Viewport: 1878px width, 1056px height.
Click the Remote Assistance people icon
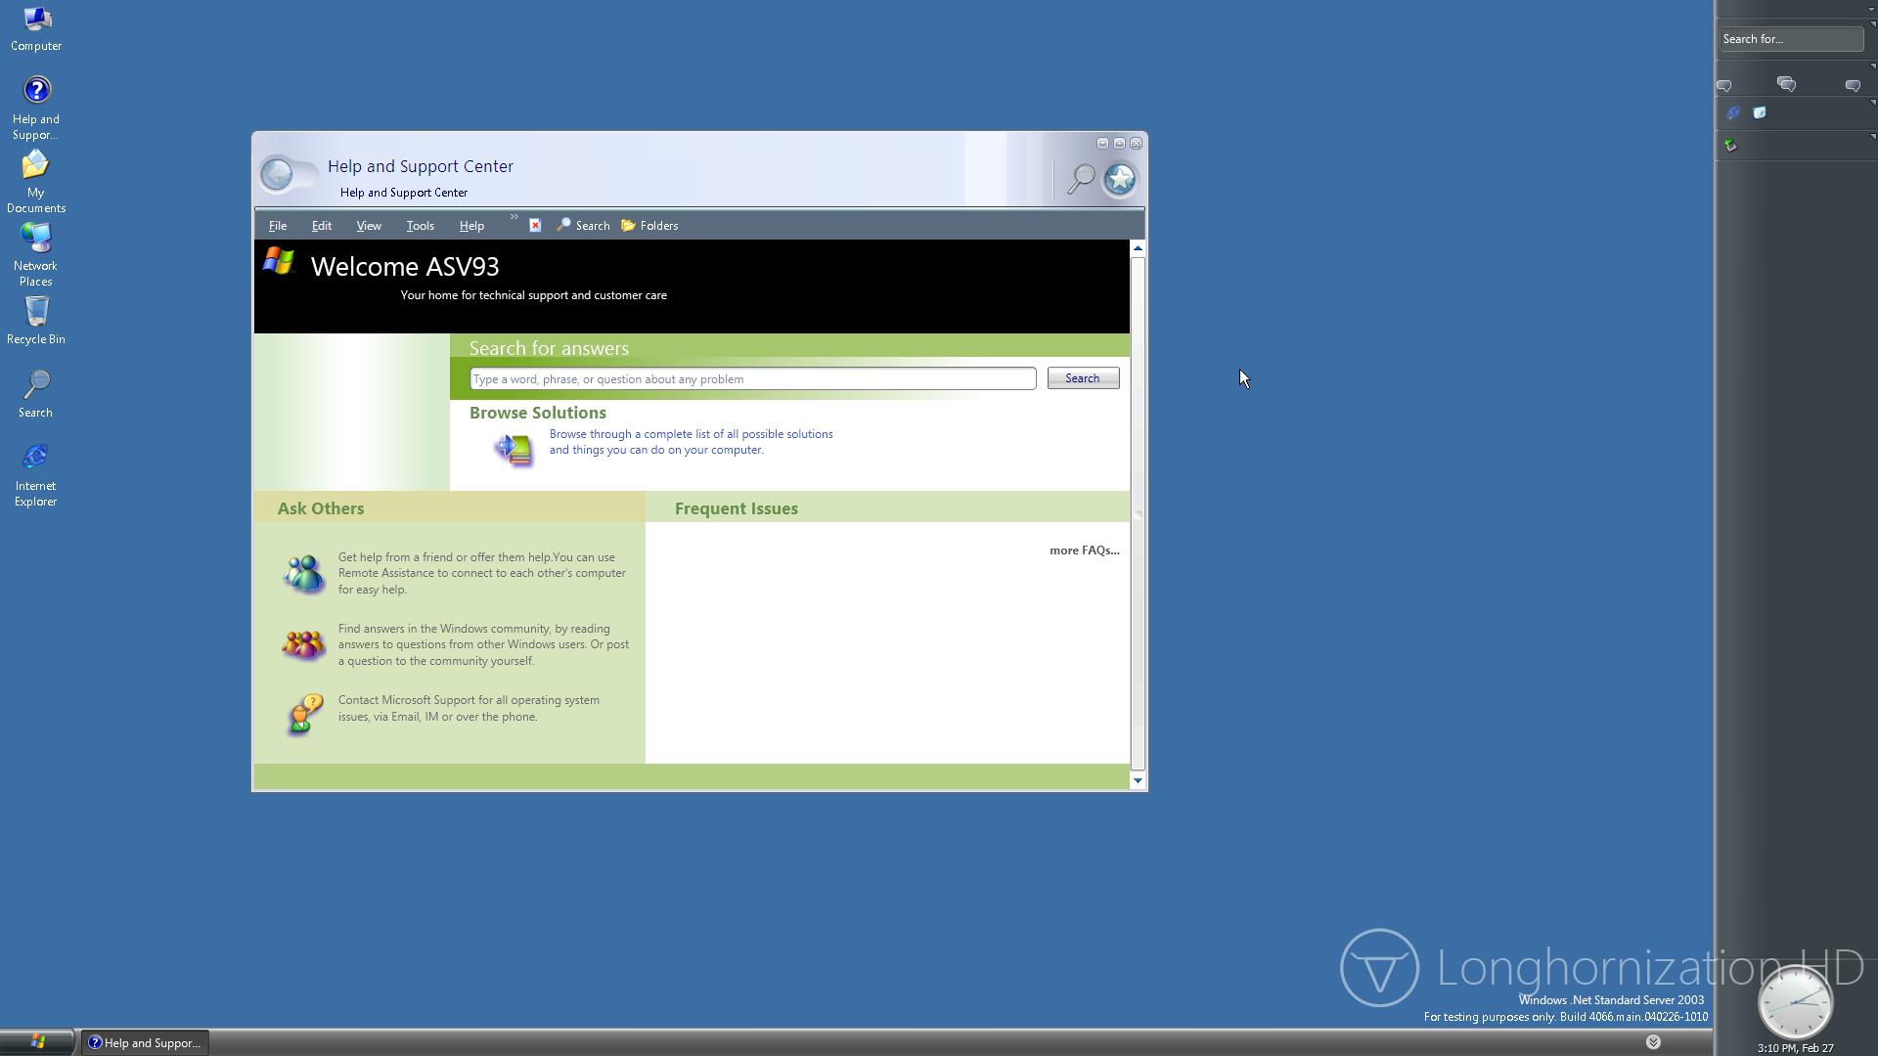click(303, 574)
